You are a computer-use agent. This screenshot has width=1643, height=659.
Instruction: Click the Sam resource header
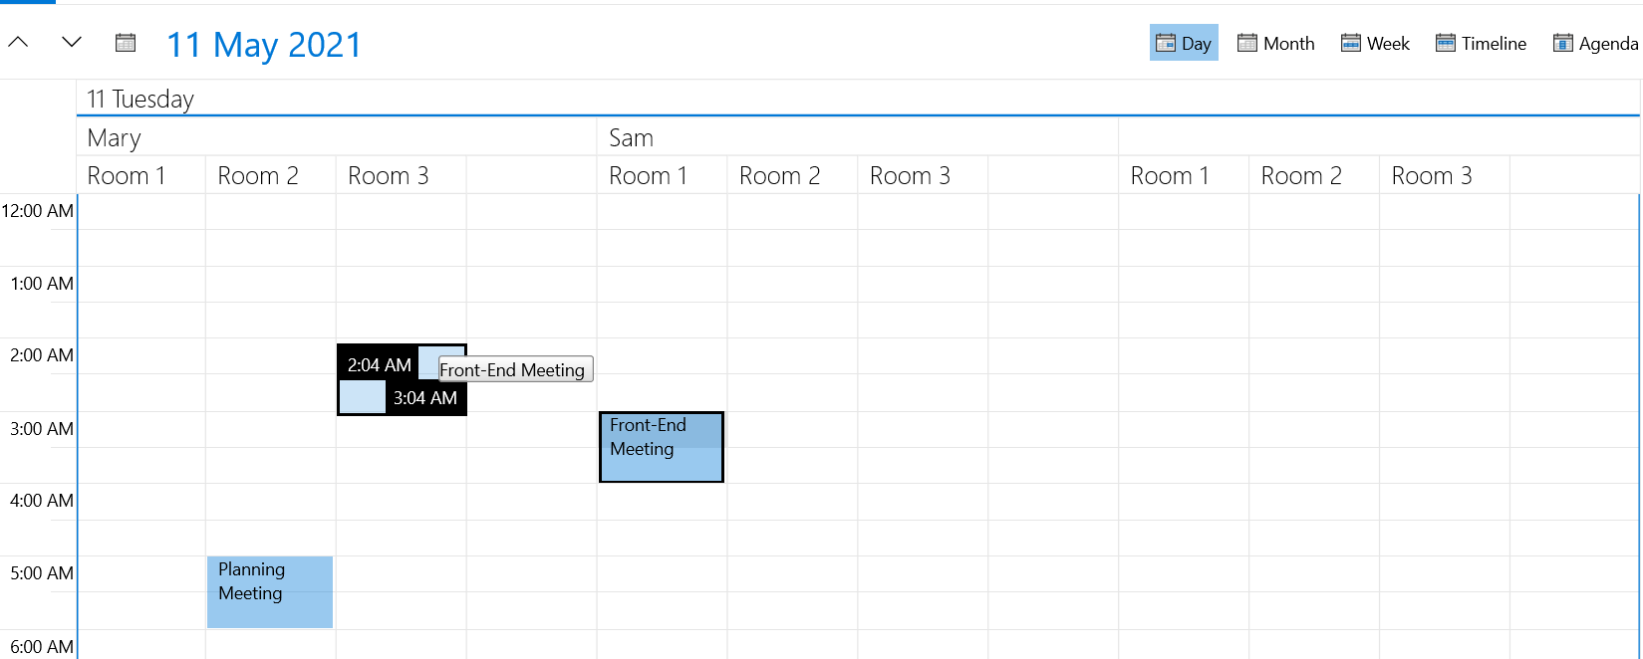pyautogui.click(x=632, y=136)
